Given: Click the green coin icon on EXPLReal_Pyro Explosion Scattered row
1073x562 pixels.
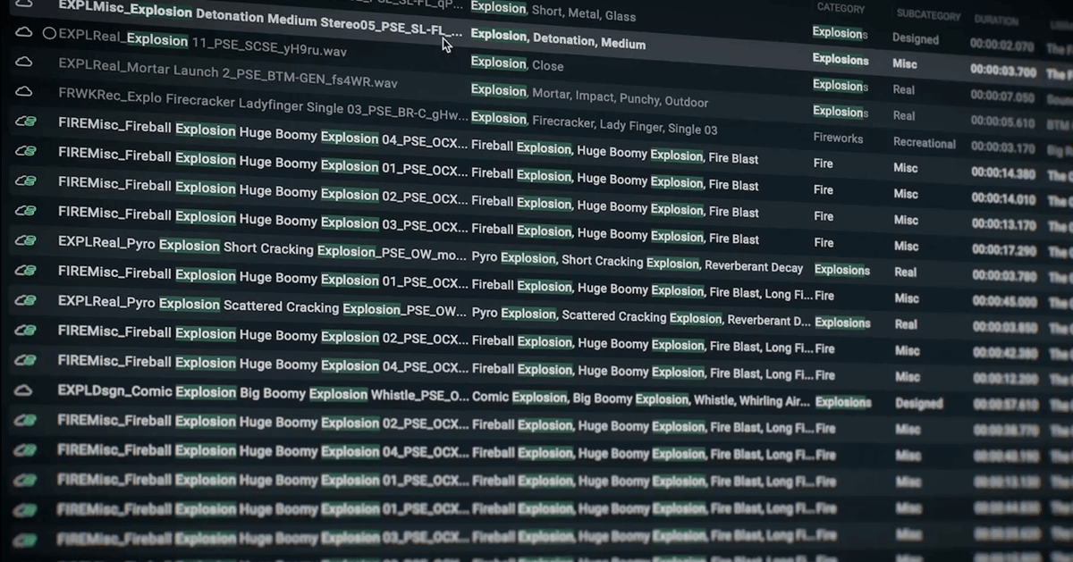Looking at the screenshot, I should click(26, 301).
